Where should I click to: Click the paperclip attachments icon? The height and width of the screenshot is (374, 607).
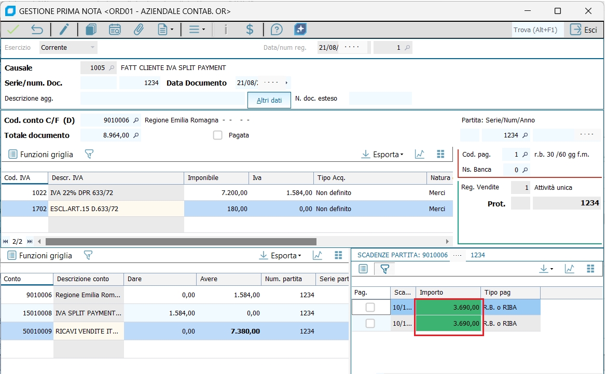coord(139,30)
